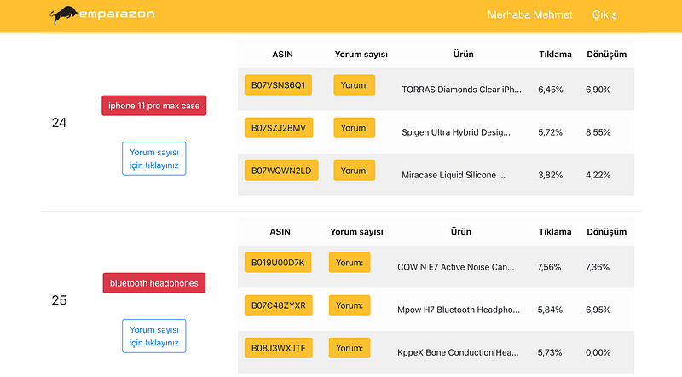Select product text COWIN E7 Active Noise Can...
The height and width of the screenshot is (377, 682).
point(456,267)
